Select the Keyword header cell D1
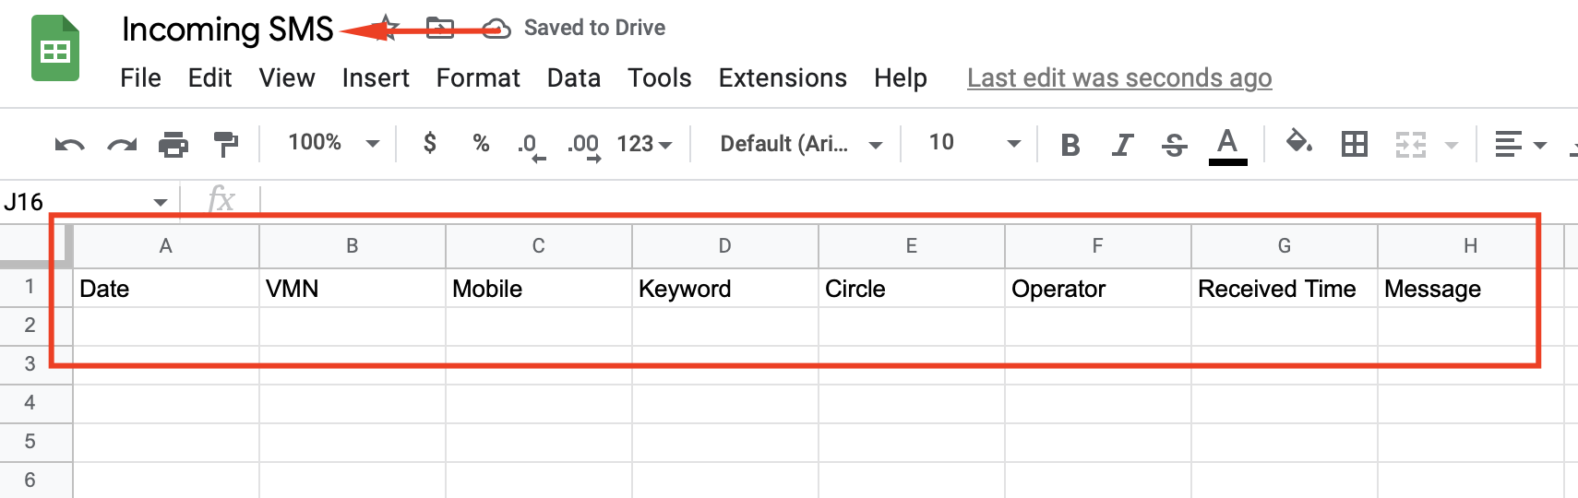Screen dimensions: 1578x498 (x=725, y=289)
